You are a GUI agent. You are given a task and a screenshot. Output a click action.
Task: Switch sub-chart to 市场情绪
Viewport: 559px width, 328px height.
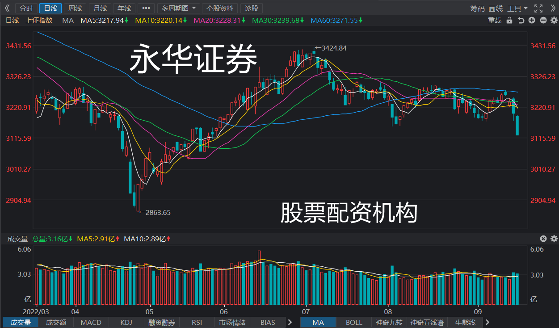[x=232, y=322]
